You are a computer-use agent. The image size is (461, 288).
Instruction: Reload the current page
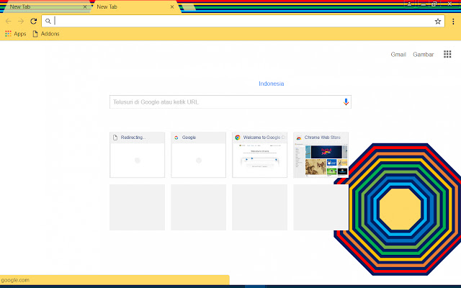pos(33,22)
